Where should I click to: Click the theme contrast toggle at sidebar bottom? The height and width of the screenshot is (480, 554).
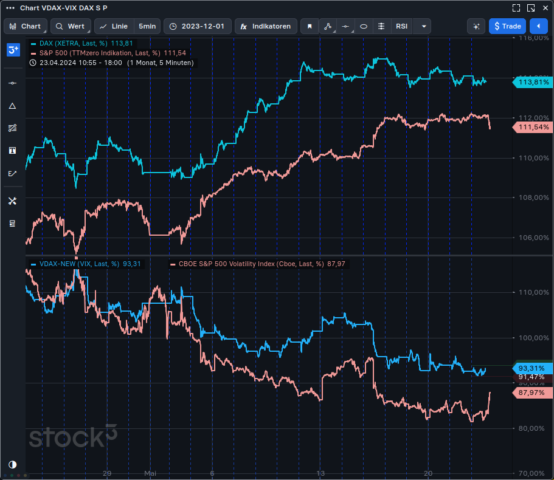click(x=12, y=465)
